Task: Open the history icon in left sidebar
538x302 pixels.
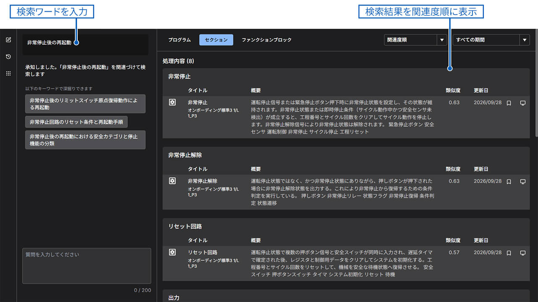Action: pos(8,57)
